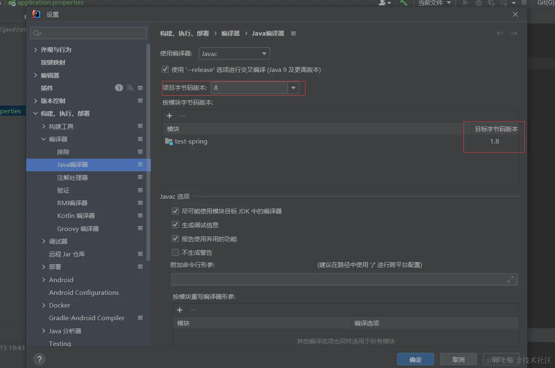Click the project icon in the 排除 row
The width and height of the screenshot is (555, 368).
click(140, 152)
